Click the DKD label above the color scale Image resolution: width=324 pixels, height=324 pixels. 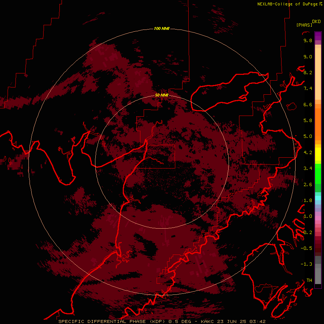point(316,22)
